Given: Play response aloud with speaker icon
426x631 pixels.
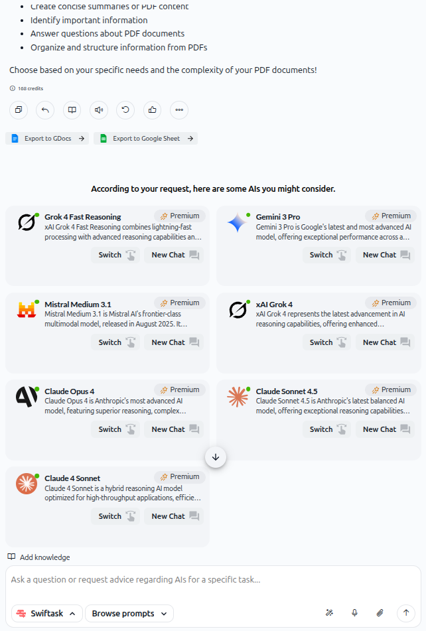Looking at the screenshot, I should [x=99, y=110].
